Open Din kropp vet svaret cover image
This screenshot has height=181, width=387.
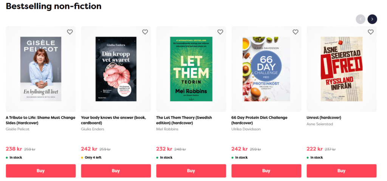click(116, 69)
